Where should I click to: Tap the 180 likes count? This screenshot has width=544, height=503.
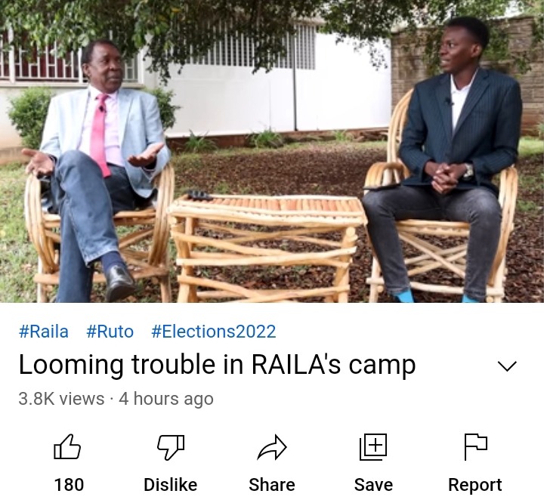(x=69, y=485)
